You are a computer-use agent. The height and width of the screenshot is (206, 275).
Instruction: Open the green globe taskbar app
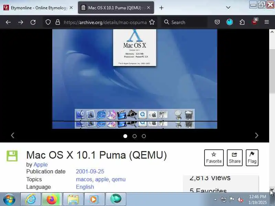116,199
